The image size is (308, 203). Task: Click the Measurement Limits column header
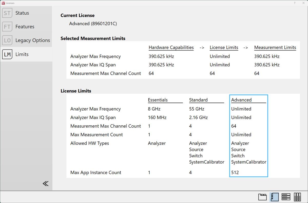pyautogui.click(x=275, y=47)
